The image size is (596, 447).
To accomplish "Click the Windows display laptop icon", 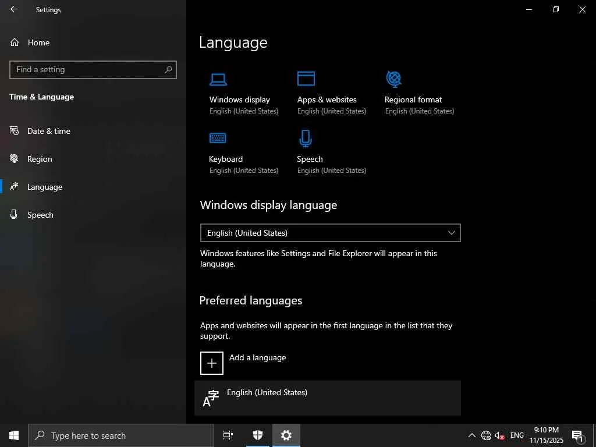I will pos(218,79).
